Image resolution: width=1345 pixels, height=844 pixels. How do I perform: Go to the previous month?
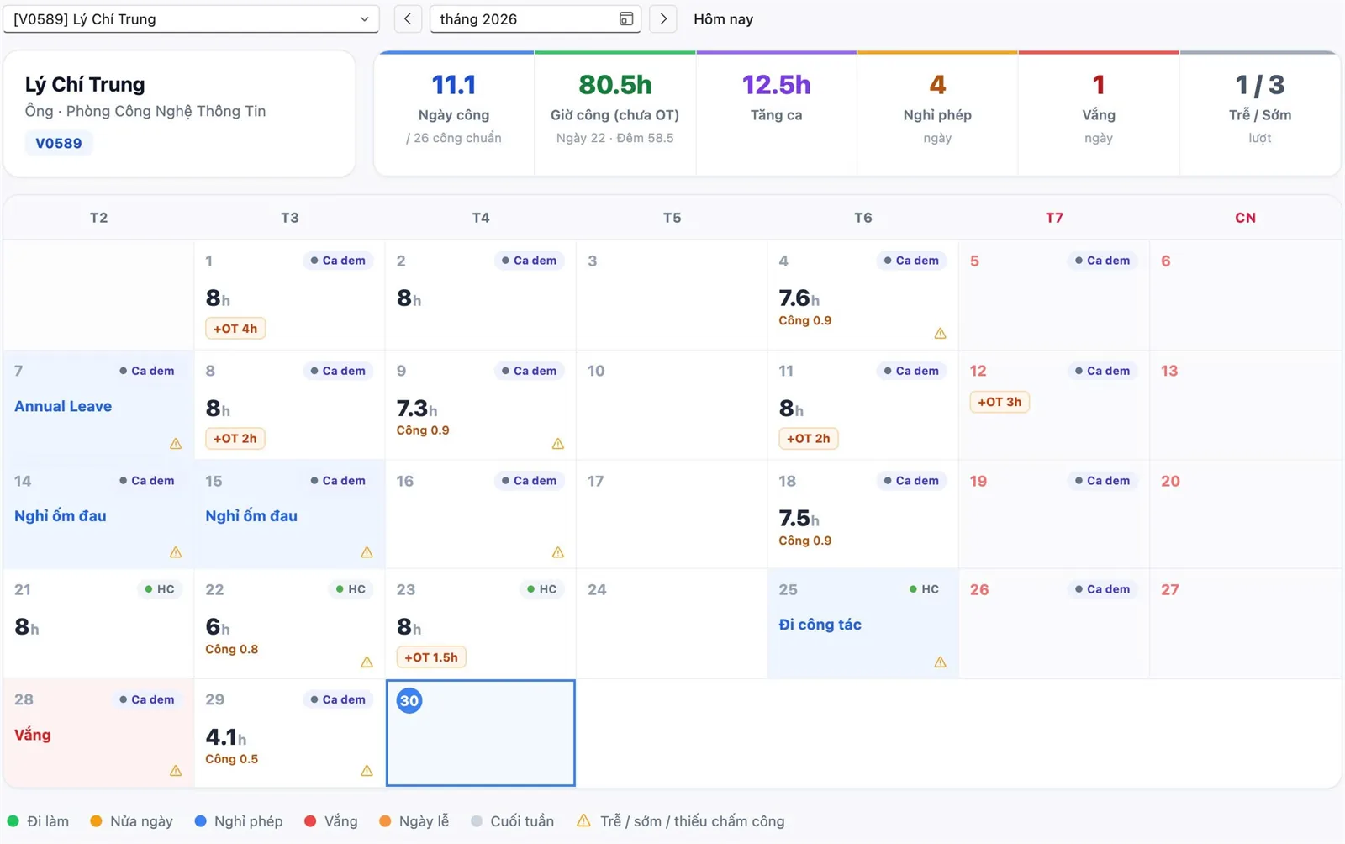tap(408, 18)
